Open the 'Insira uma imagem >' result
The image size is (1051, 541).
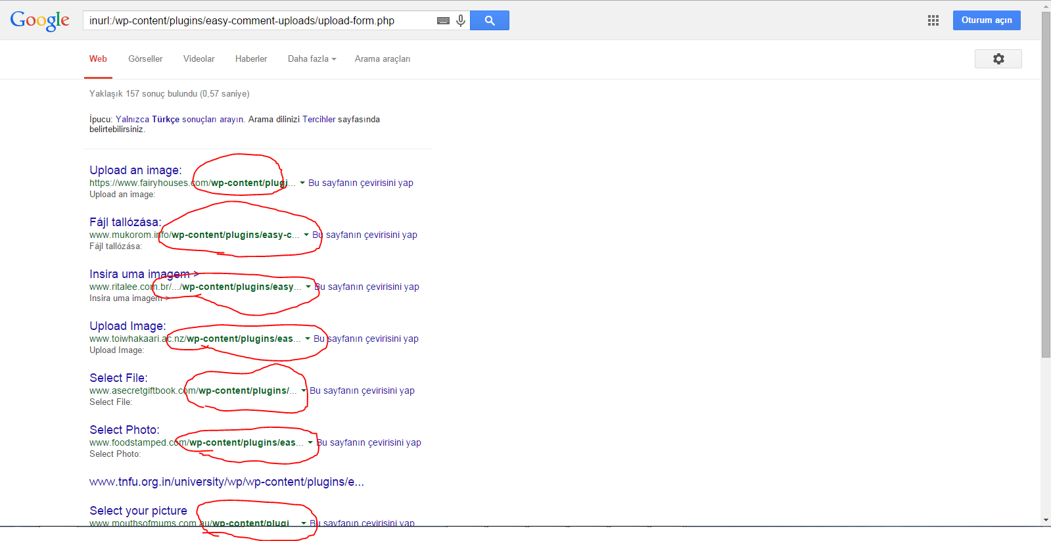point(144,274)
